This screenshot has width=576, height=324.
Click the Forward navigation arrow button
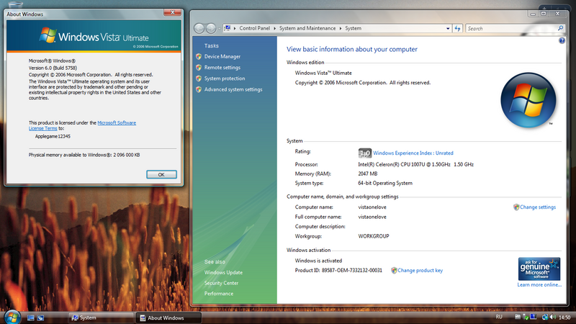pos(211,28)
